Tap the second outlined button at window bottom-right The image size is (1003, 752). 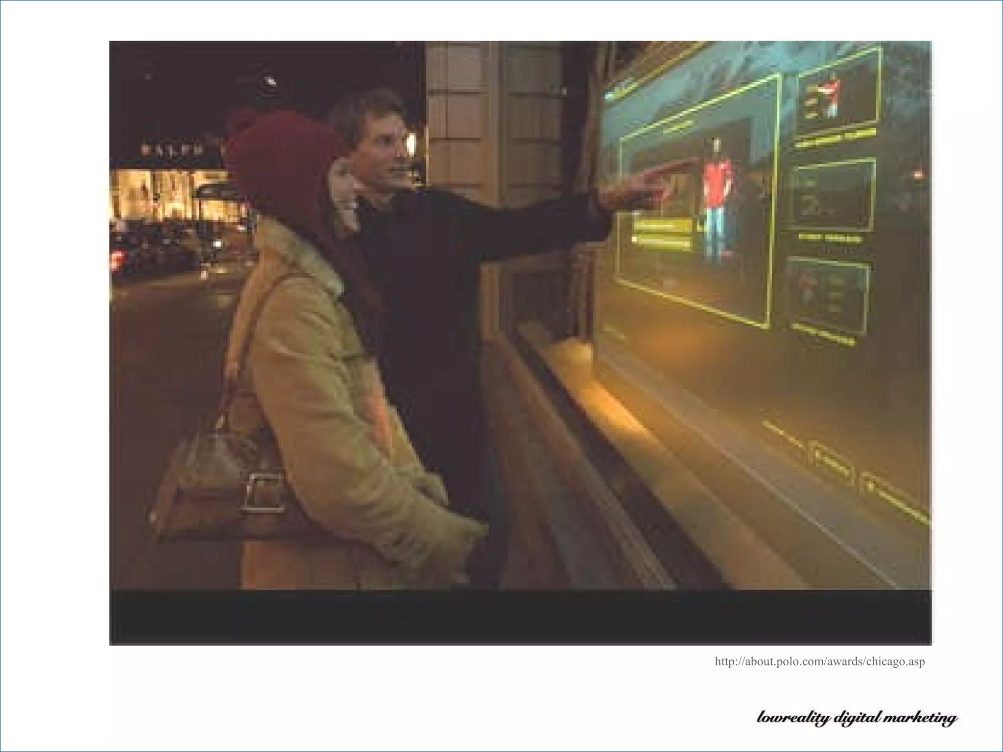click(x=895, y=495)
